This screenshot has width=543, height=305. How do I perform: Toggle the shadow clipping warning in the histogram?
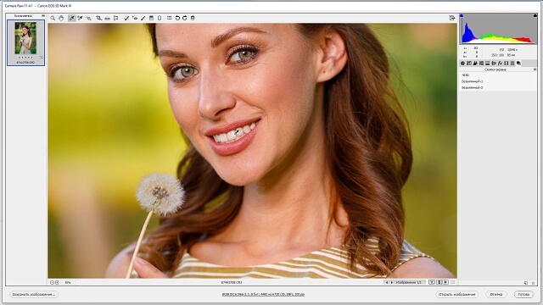point(462,15)
